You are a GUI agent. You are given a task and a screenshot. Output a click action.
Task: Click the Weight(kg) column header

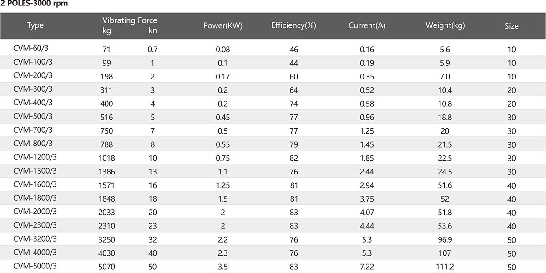click(x=445, y=25)
